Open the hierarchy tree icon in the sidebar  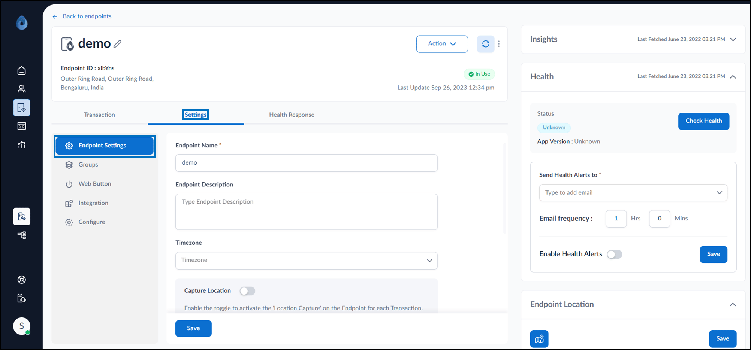[x=22, y=235]
